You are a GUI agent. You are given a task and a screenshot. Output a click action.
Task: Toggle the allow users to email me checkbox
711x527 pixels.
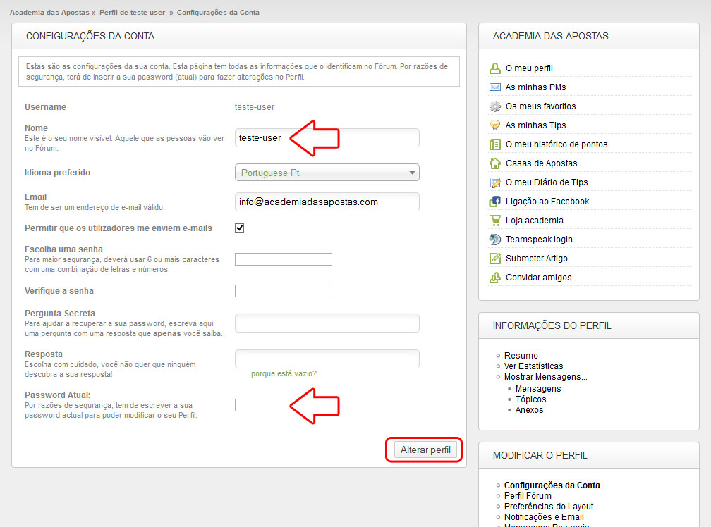[x=239, y=228]
